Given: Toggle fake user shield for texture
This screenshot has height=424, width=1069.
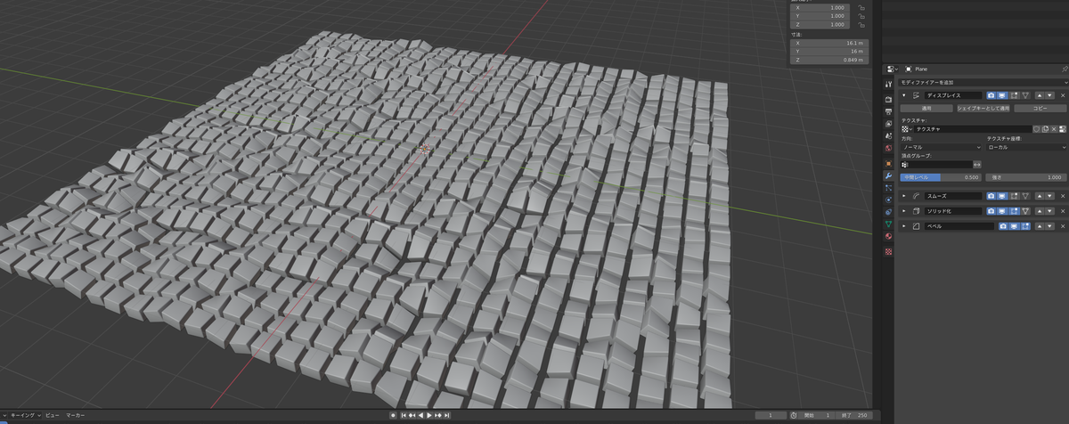Looking at the screenshot, I should (1036, 129).
